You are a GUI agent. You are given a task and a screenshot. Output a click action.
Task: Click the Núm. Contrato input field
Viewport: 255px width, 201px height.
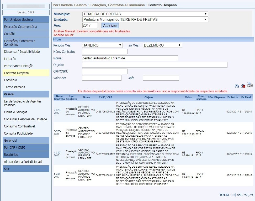pos(105,51)
